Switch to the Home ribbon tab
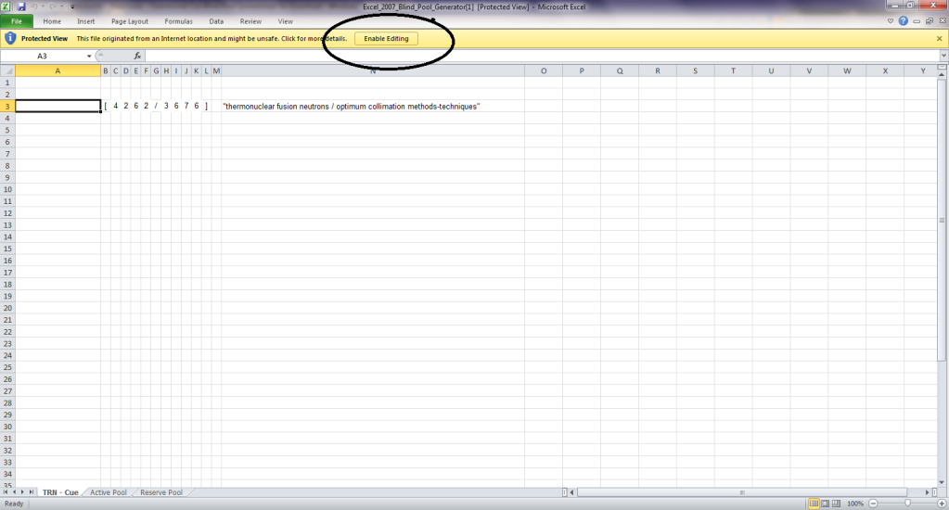Screen dimensions: 949x510 coord(52,21)
